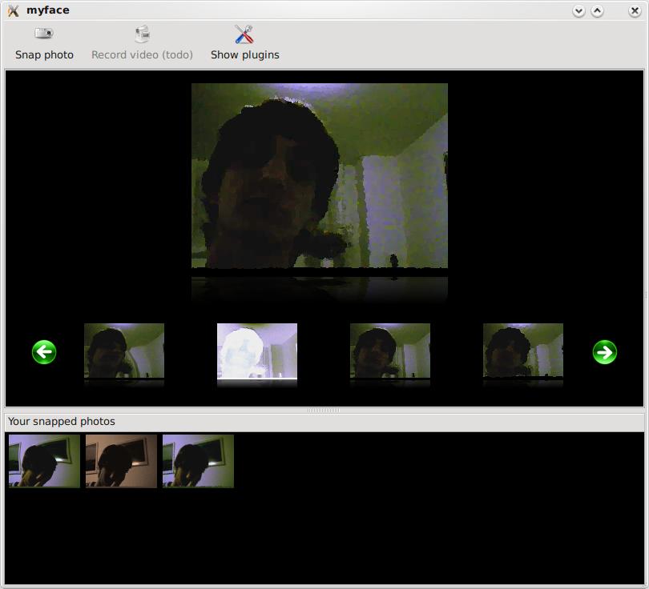Open the first snapped photo
Image resolution: width=649 pixels, height=589 pixels.
pyautogui.click(x=44, y=461)
